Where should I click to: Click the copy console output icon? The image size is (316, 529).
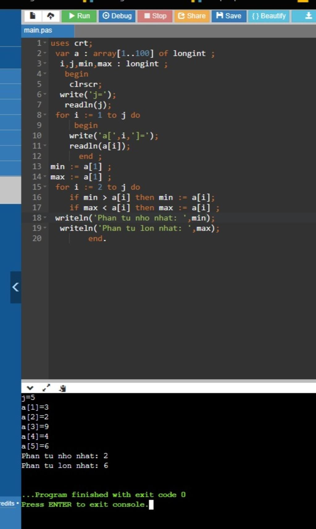(63, 388)
